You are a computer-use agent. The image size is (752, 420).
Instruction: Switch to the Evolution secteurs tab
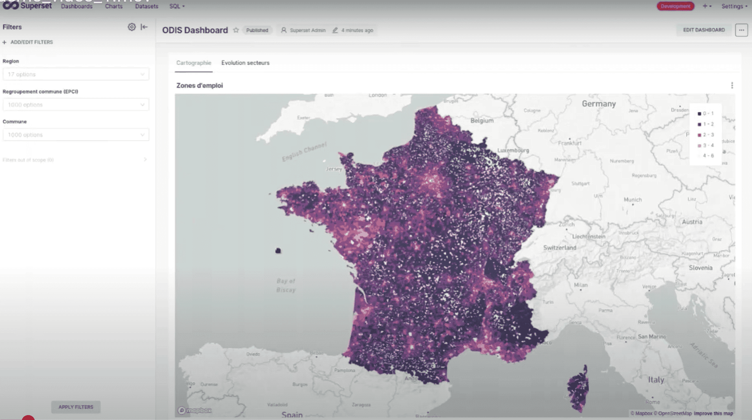(245, 63)
